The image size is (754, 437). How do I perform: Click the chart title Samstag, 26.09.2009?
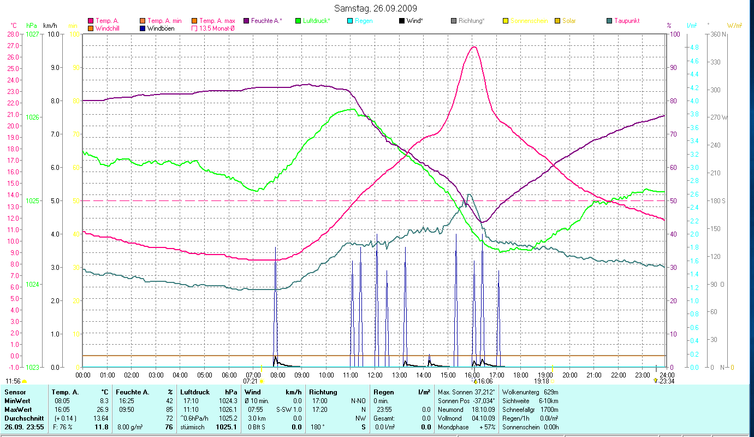tap(375, 8)
